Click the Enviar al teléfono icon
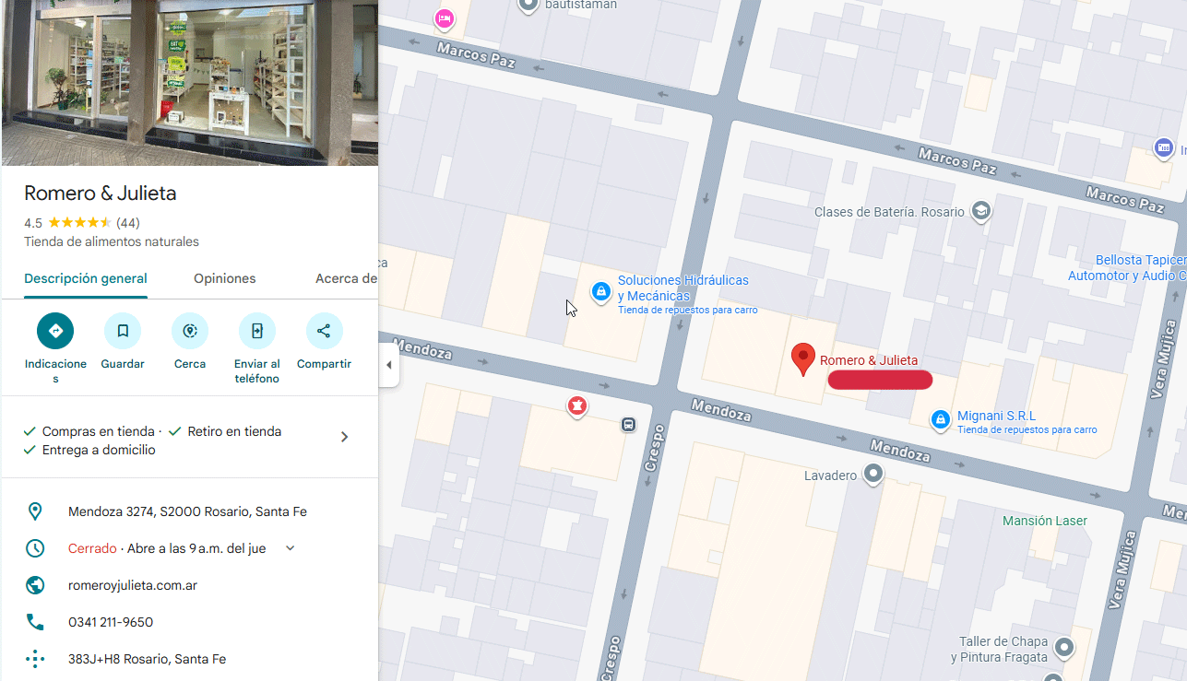The width and height of the screenshot is (1187, 681). 257,331
